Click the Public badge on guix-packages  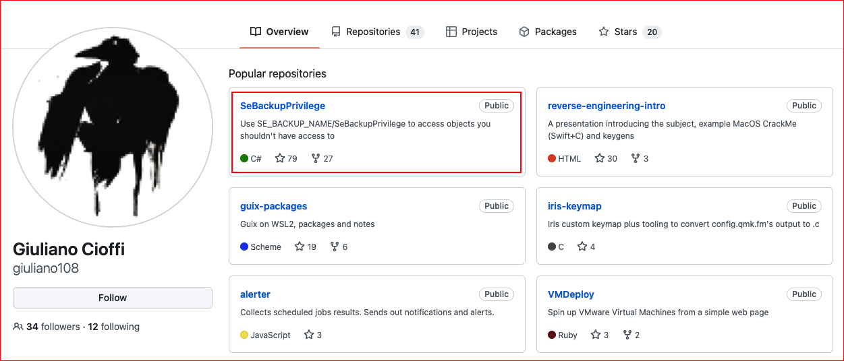pos(497,206)
